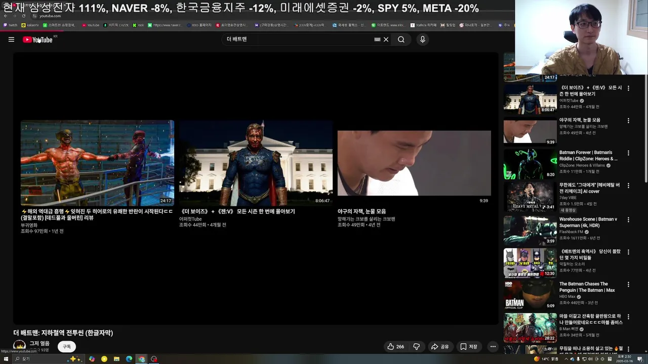The width and height of the screenshot is (648, 364).
Task: Open the ClipZone: Heroes & Villains channel
Action: pyautogui.click(x=582, y=165)
